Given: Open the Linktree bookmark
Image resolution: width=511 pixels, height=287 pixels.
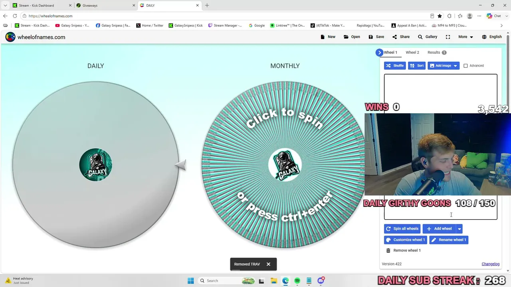Looking at the screenshot, I should (x=287, y=26).
